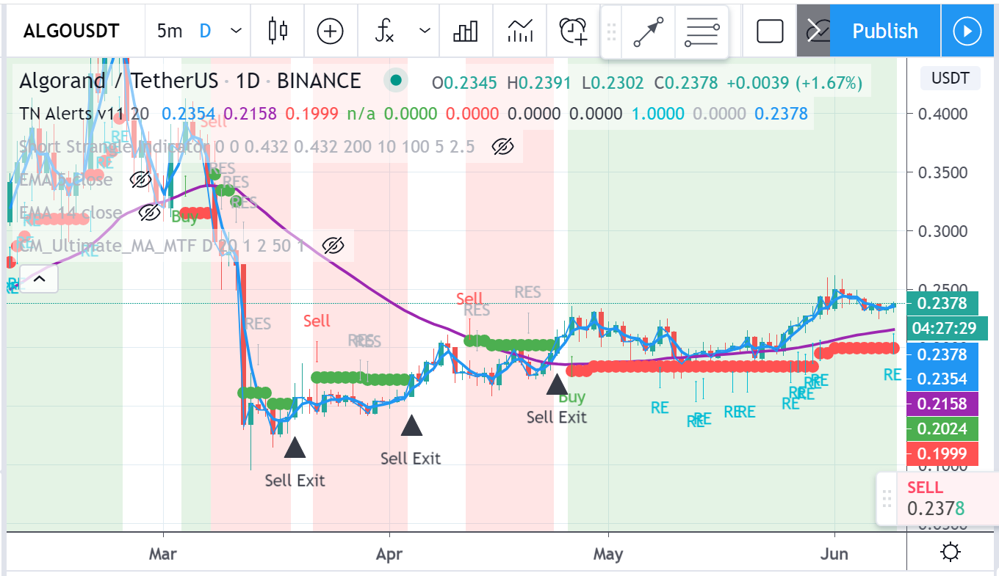Toggle visibility of EMA 14 close

click(x=149, y=213)
